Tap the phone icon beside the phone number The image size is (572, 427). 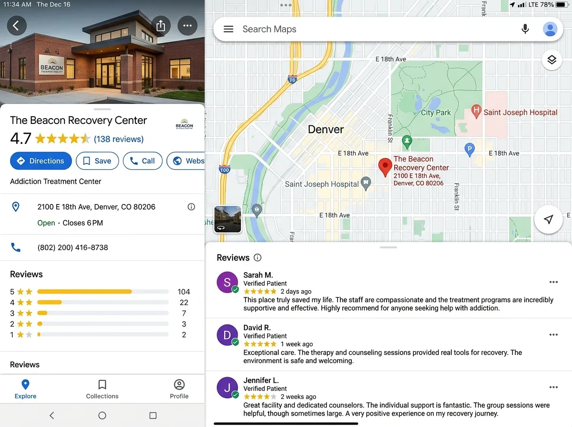tap(16, 247)
